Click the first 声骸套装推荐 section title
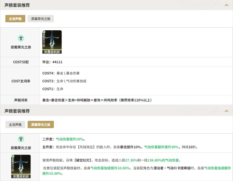The image size is (233, 181). [x=17, y=5]
